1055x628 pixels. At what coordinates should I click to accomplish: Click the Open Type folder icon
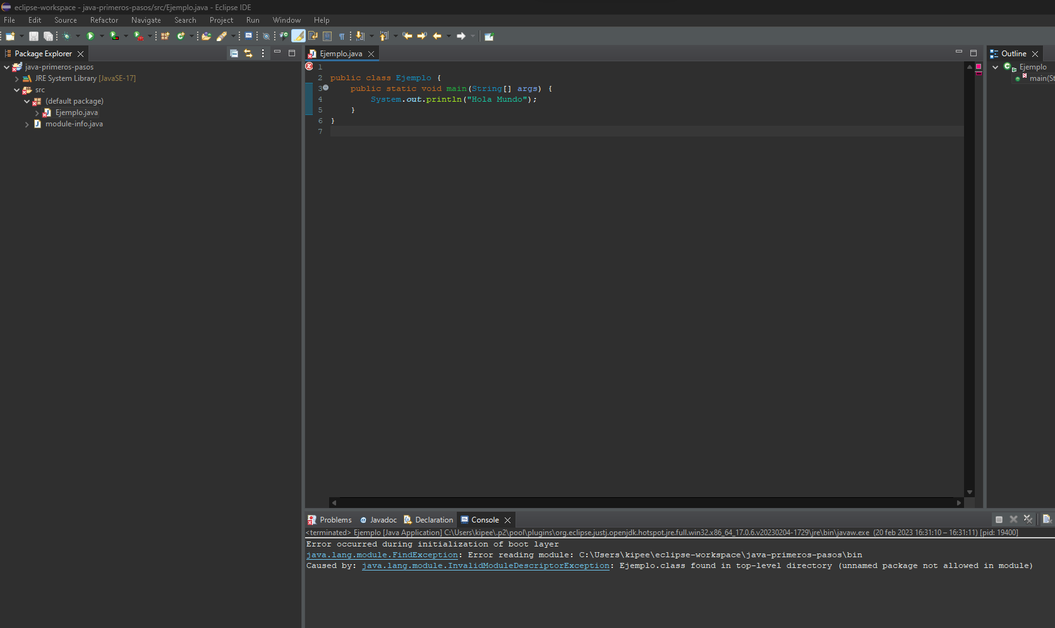207,36
